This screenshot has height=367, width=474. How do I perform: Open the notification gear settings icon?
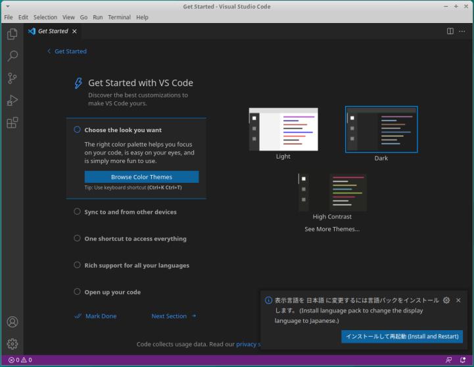(x=446, y=300)
